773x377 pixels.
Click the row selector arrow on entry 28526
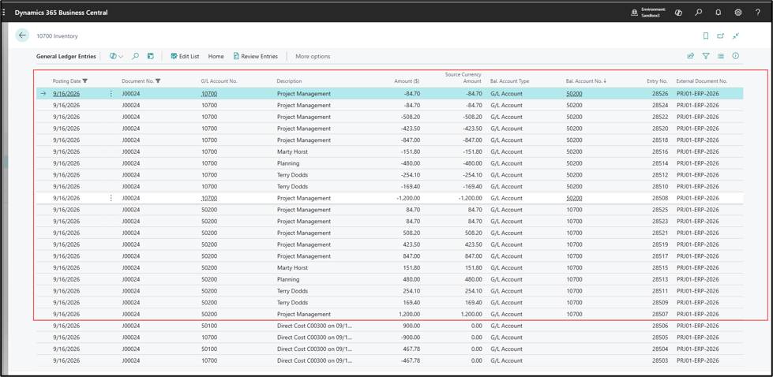(x=43, y=94)
